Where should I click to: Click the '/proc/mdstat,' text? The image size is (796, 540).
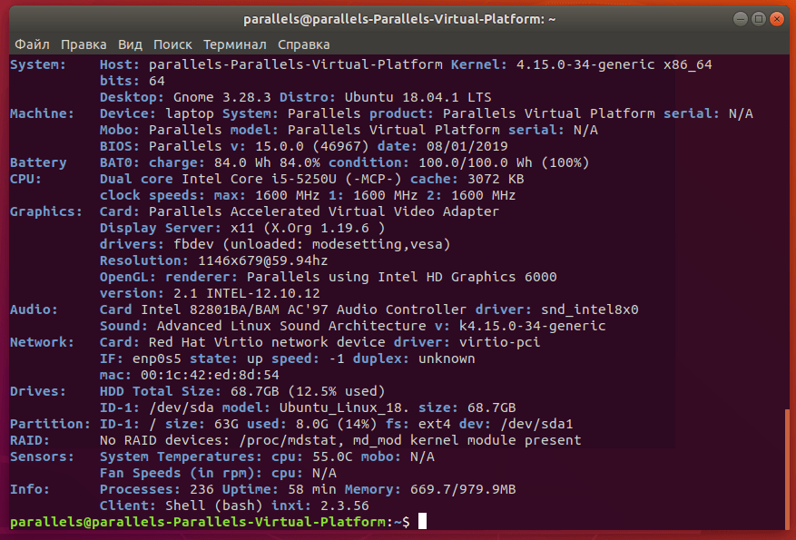pyautogui.click(x=291, y=440)
